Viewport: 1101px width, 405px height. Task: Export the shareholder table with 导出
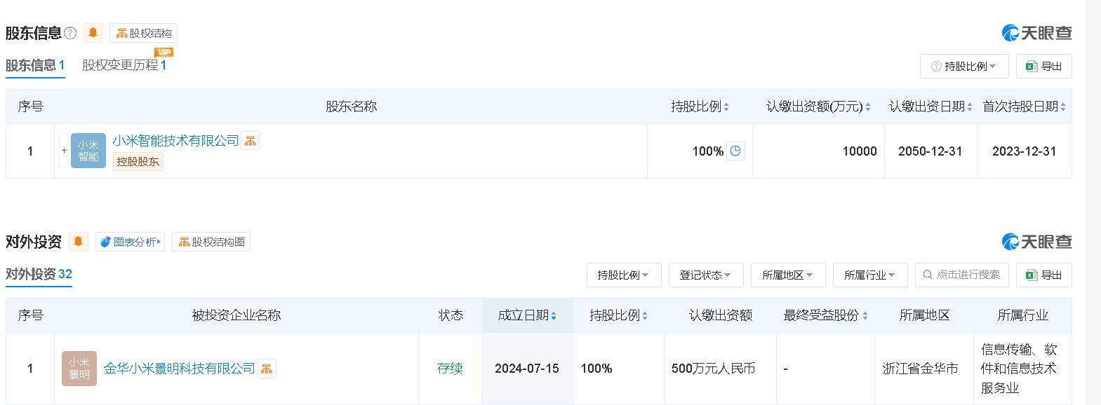tap(1043, 66)
